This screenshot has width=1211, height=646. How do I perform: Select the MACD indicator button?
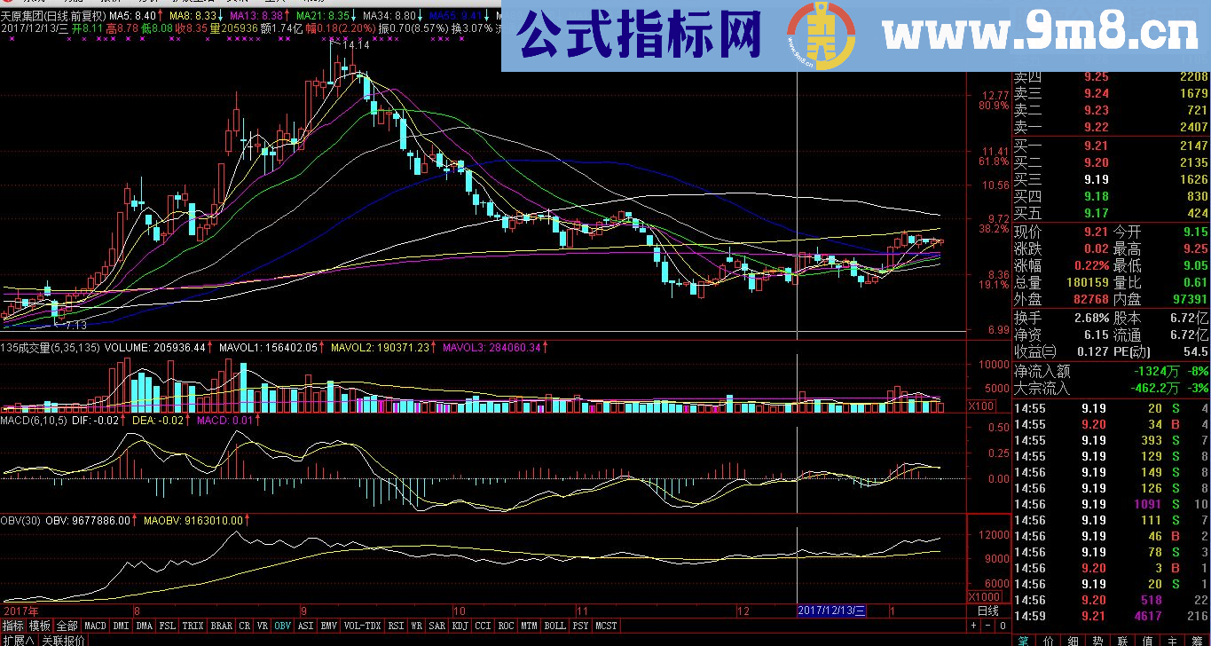coord(95,625)
